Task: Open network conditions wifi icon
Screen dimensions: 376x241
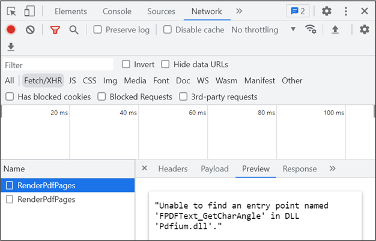Action: point(311,29)
